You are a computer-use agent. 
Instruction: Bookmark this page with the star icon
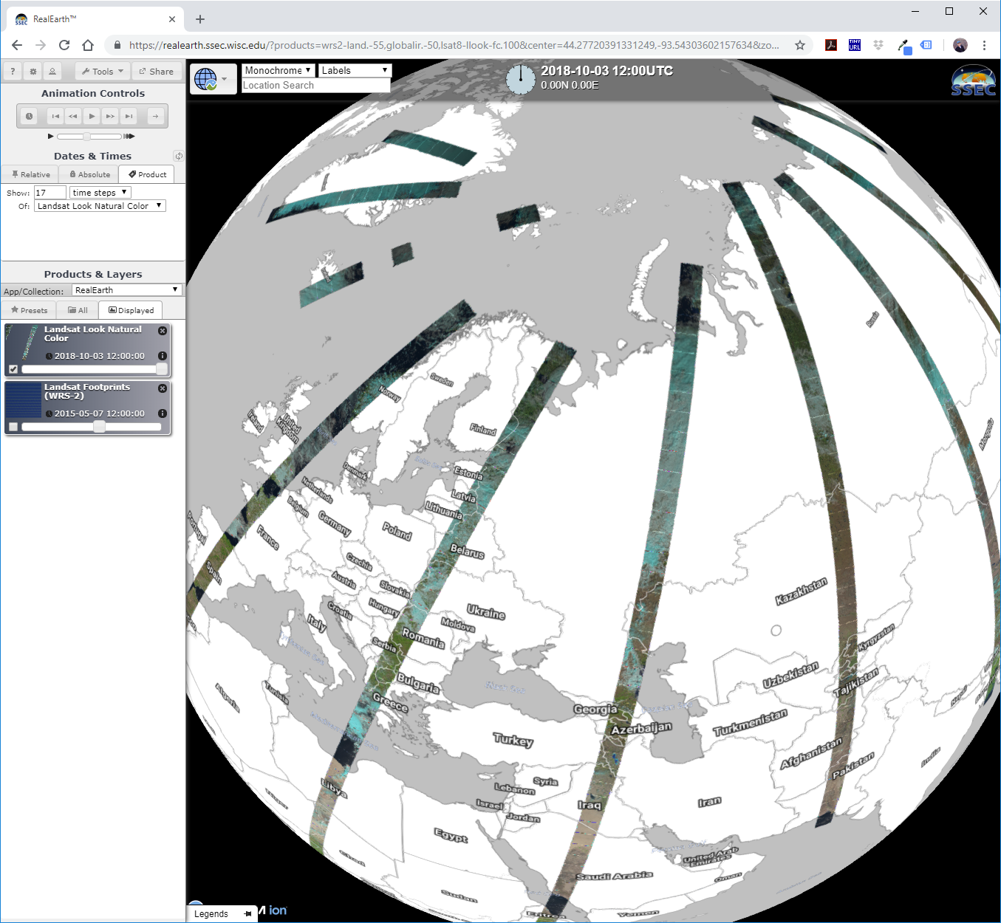(x=800, y=45)
